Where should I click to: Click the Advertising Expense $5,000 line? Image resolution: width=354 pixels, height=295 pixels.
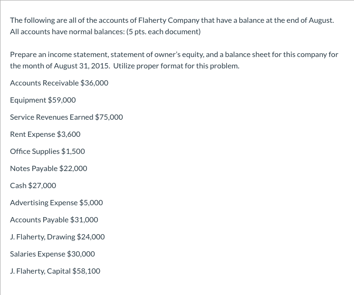tap(57, 203)
